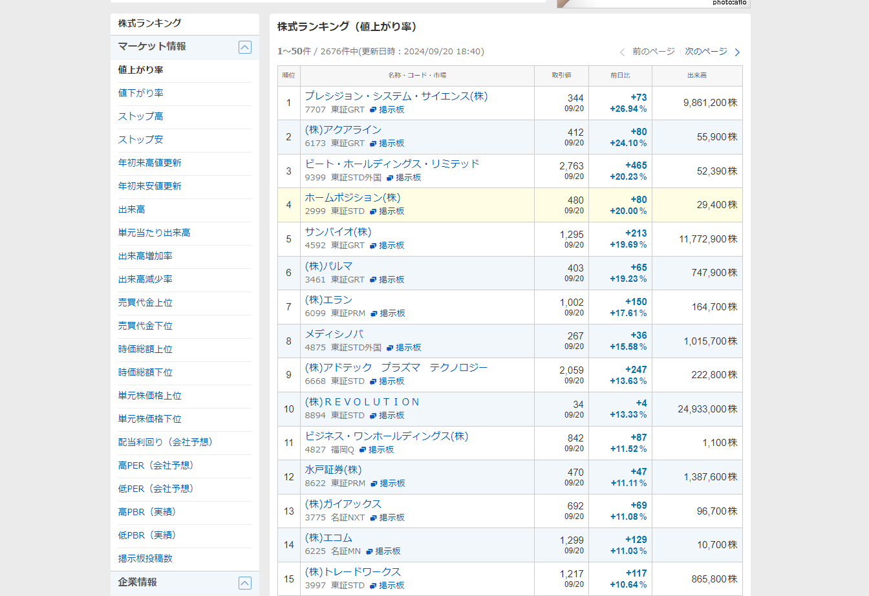869x596 pixels.
Task: Open (株)トレードワークス stock page
Action: (x=353, y=572)
